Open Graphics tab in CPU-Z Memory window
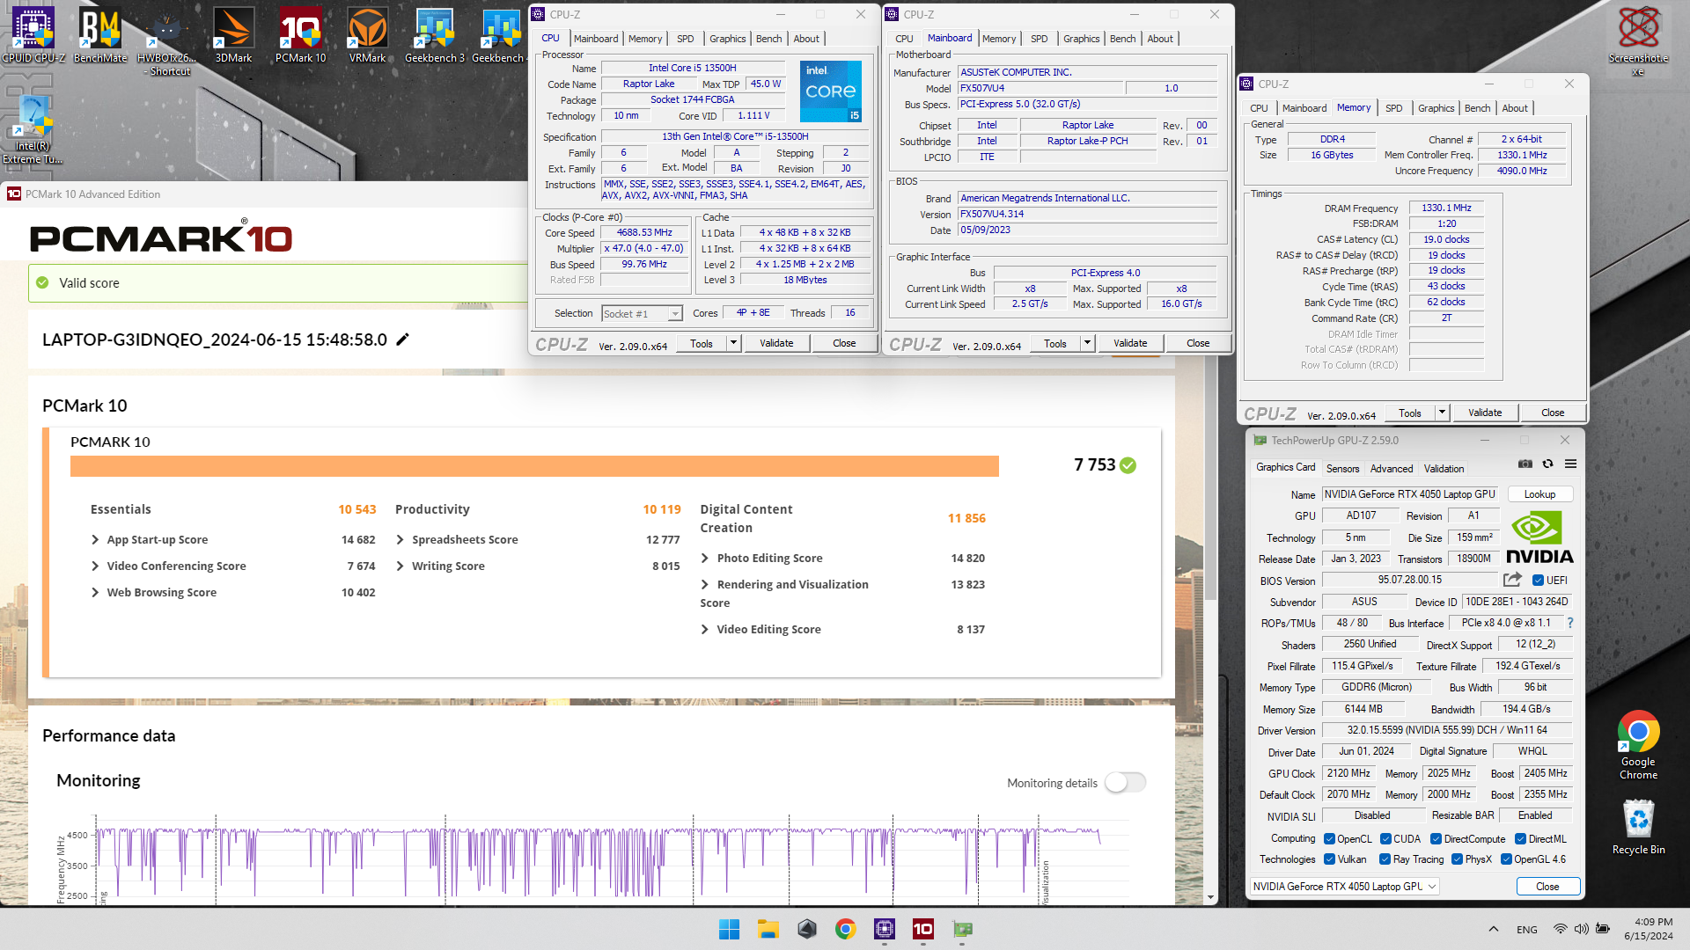1690x950 pixels. tap(1436, 108)
